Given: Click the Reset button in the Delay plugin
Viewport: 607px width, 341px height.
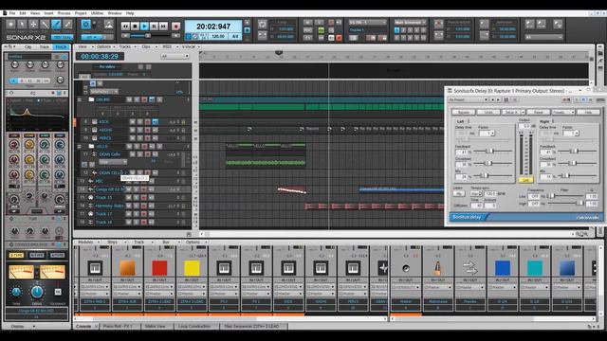Looking at the screenshot, I should (x=539, y=112).
